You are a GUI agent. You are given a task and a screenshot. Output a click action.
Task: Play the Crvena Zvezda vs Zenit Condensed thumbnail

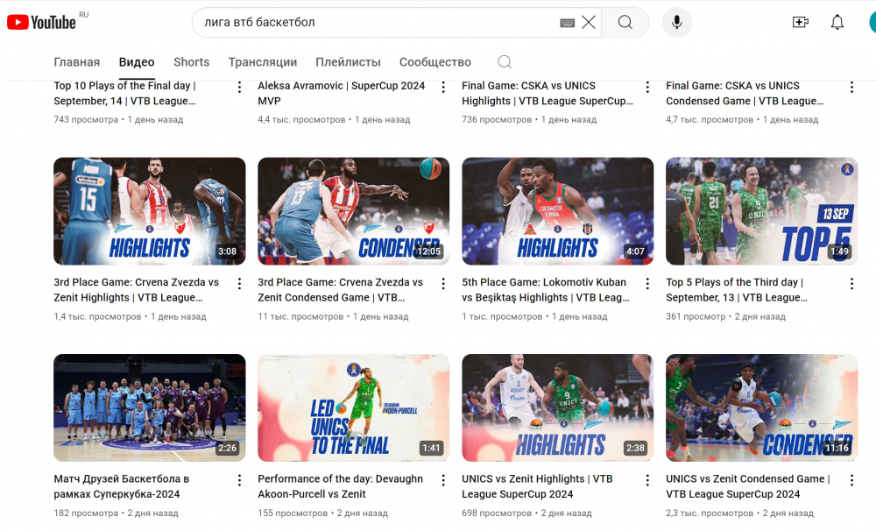(x=353, y=211)
